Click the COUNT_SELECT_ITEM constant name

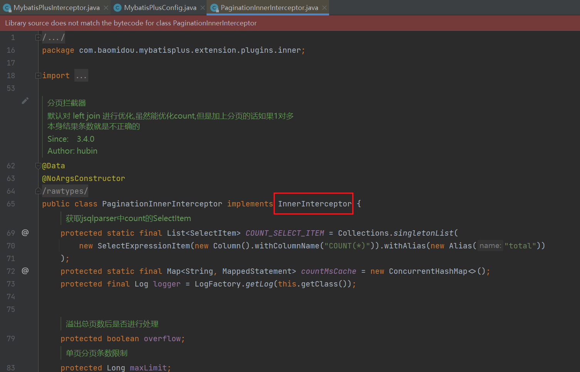[x=284, y=233]
